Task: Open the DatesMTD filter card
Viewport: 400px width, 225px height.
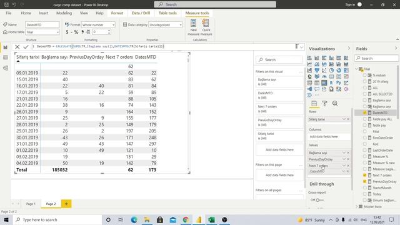Action: [279, 95]
